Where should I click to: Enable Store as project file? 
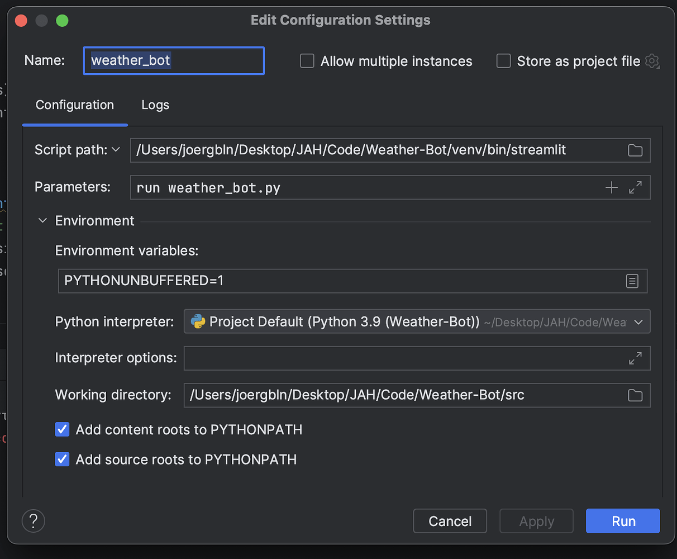click(503, 61)
